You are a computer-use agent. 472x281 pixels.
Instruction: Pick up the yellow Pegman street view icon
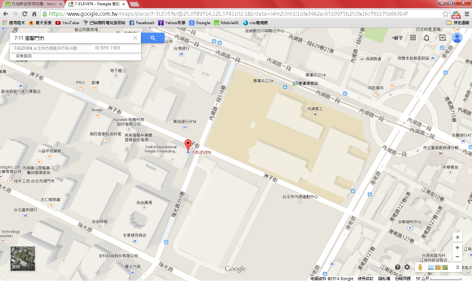point(420,267)
